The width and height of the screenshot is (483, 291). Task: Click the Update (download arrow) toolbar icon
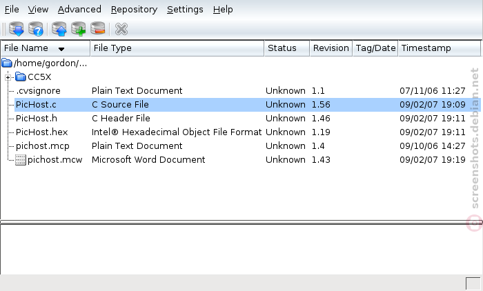[x=17, y=29]
